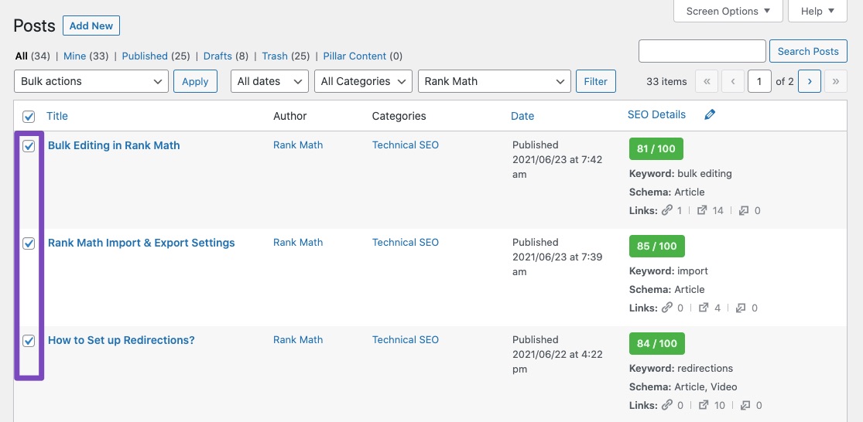Click internal links icon in Import & Export row
The image size is (863, 422).
667,308
